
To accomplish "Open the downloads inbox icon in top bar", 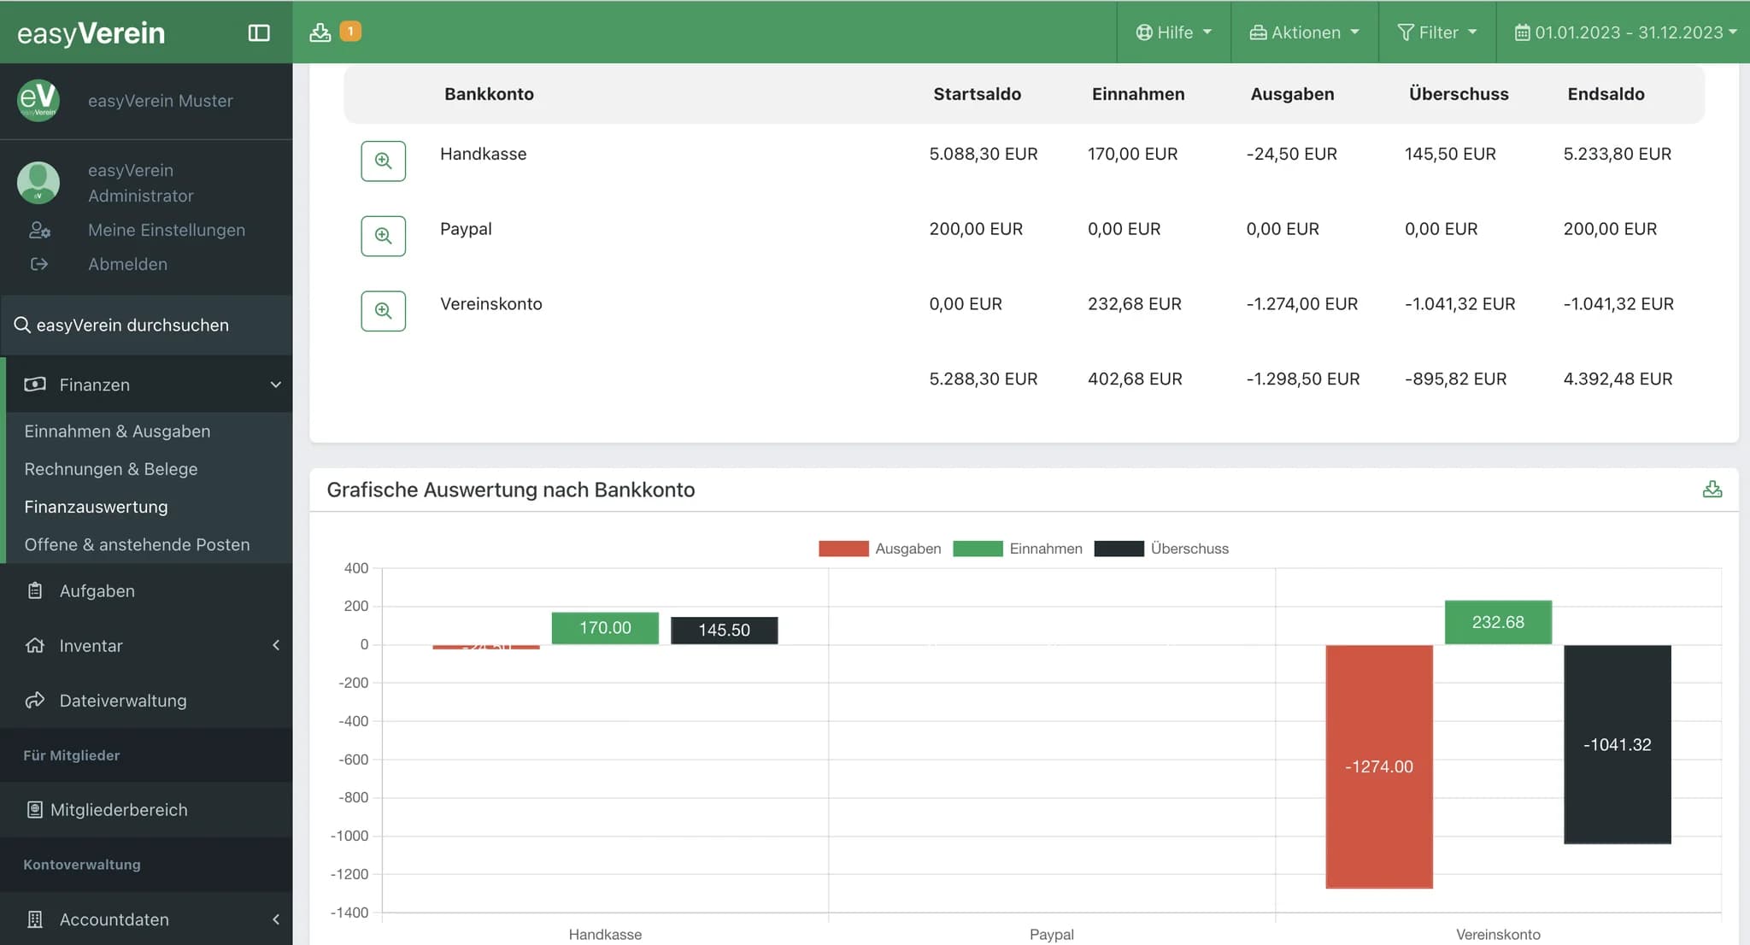I will [320, 32].
